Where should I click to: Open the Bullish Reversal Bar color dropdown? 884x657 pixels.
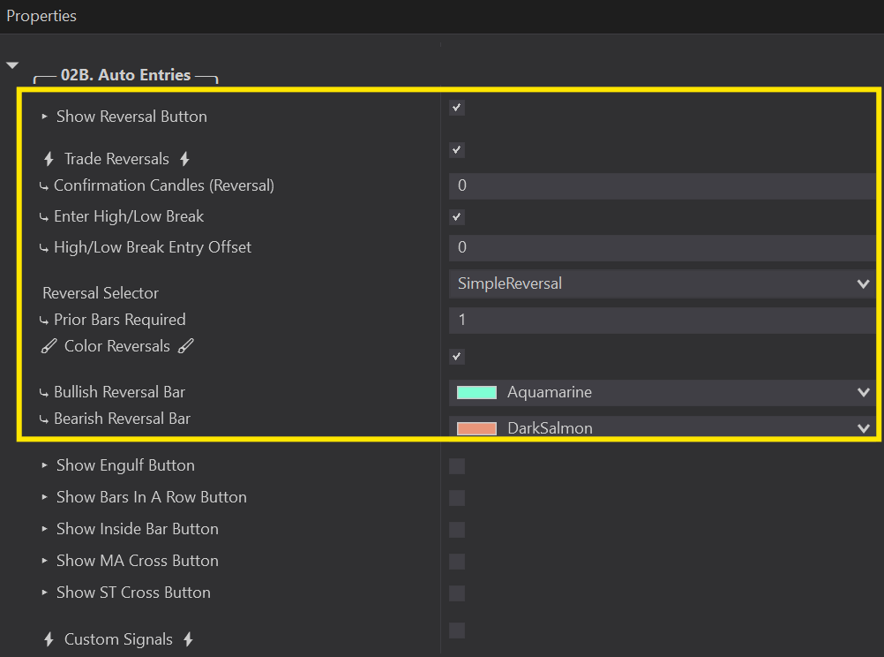coord(662,393)
